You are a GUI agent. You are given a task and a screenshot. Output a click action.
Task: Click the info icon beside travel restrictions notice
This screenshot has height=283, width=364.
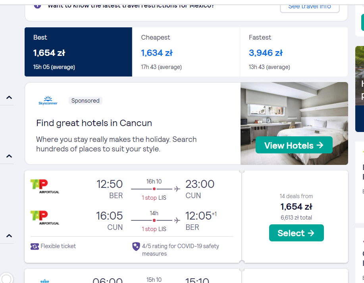click(x=37, y=6)
